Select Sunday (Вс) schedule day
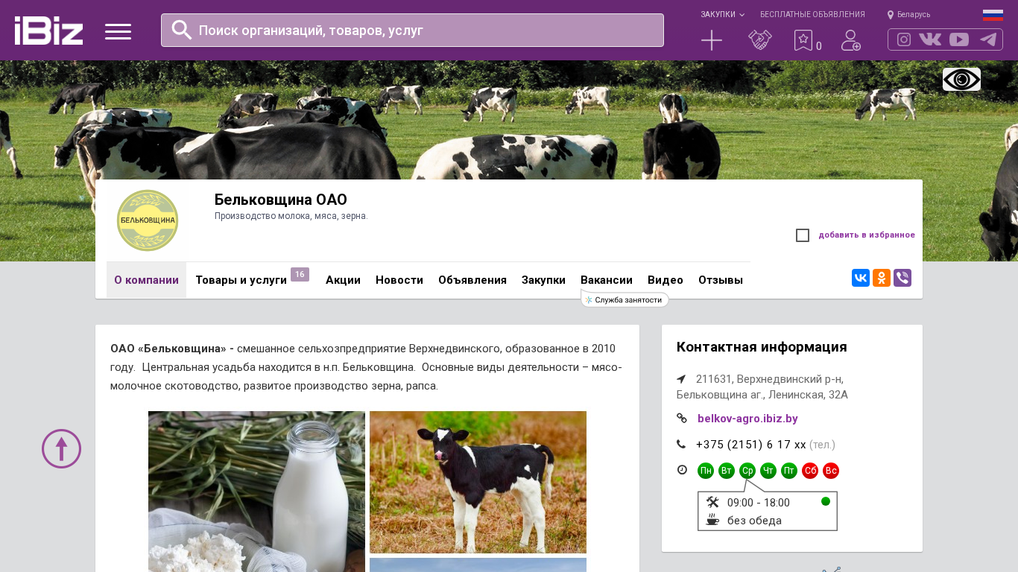Screen dimensions: 1018x572 [x=831, y=471]
